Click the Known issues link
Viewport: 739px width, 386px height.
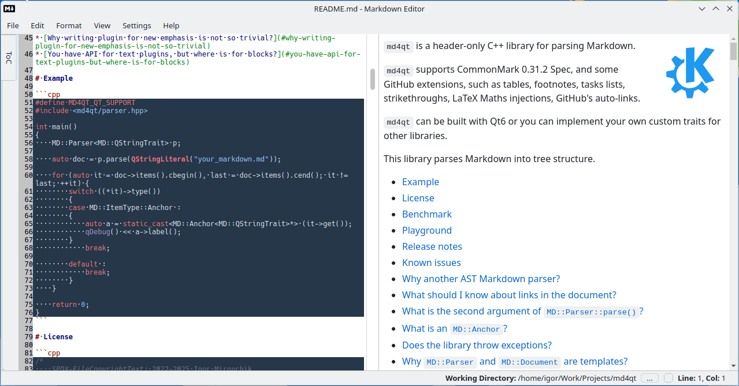coord(431,263)
